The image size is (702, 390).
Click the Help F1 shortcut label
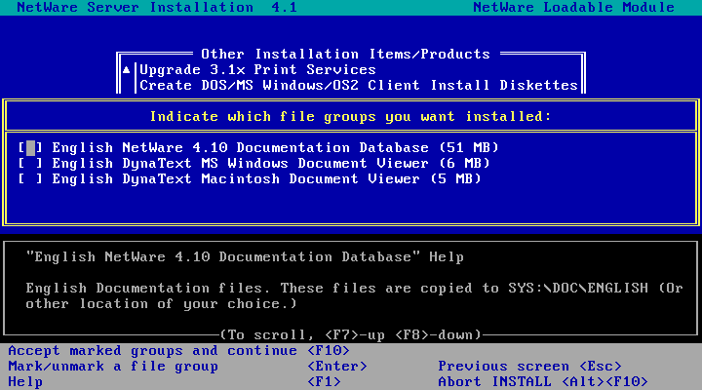(175, 382)
